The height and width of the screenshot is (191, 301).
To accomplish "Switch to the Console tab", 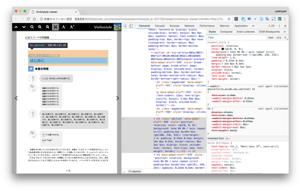I will (160, 26).
